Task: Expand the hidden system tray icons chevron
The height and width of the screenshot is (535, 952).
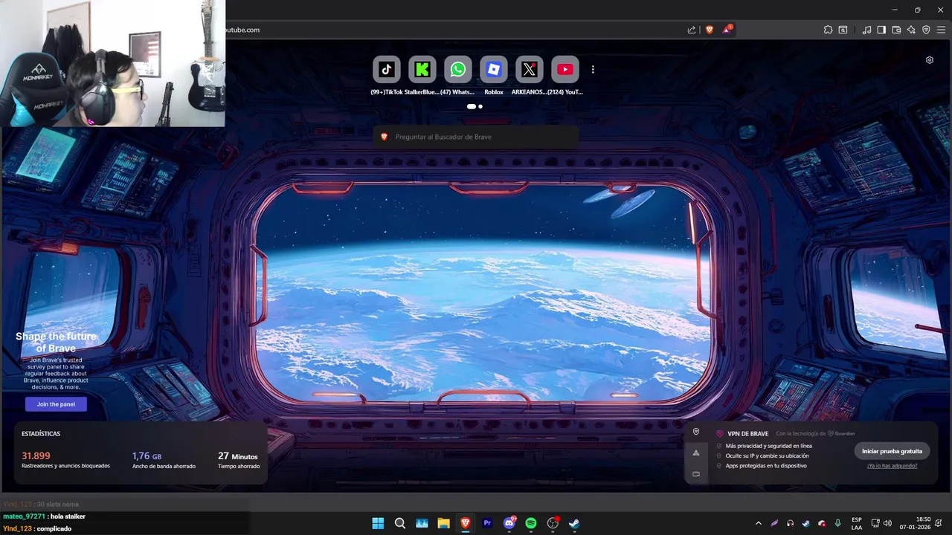Action: 758,523
